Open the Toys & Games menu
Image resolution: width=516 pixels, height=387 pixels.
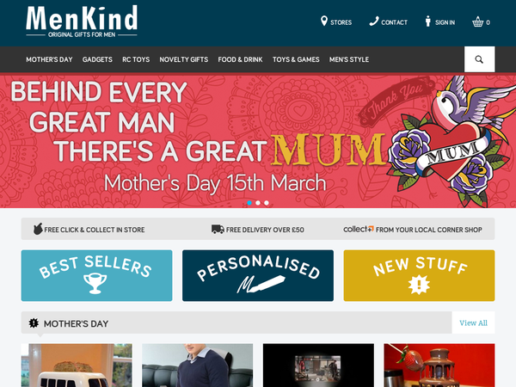point(296,59)
